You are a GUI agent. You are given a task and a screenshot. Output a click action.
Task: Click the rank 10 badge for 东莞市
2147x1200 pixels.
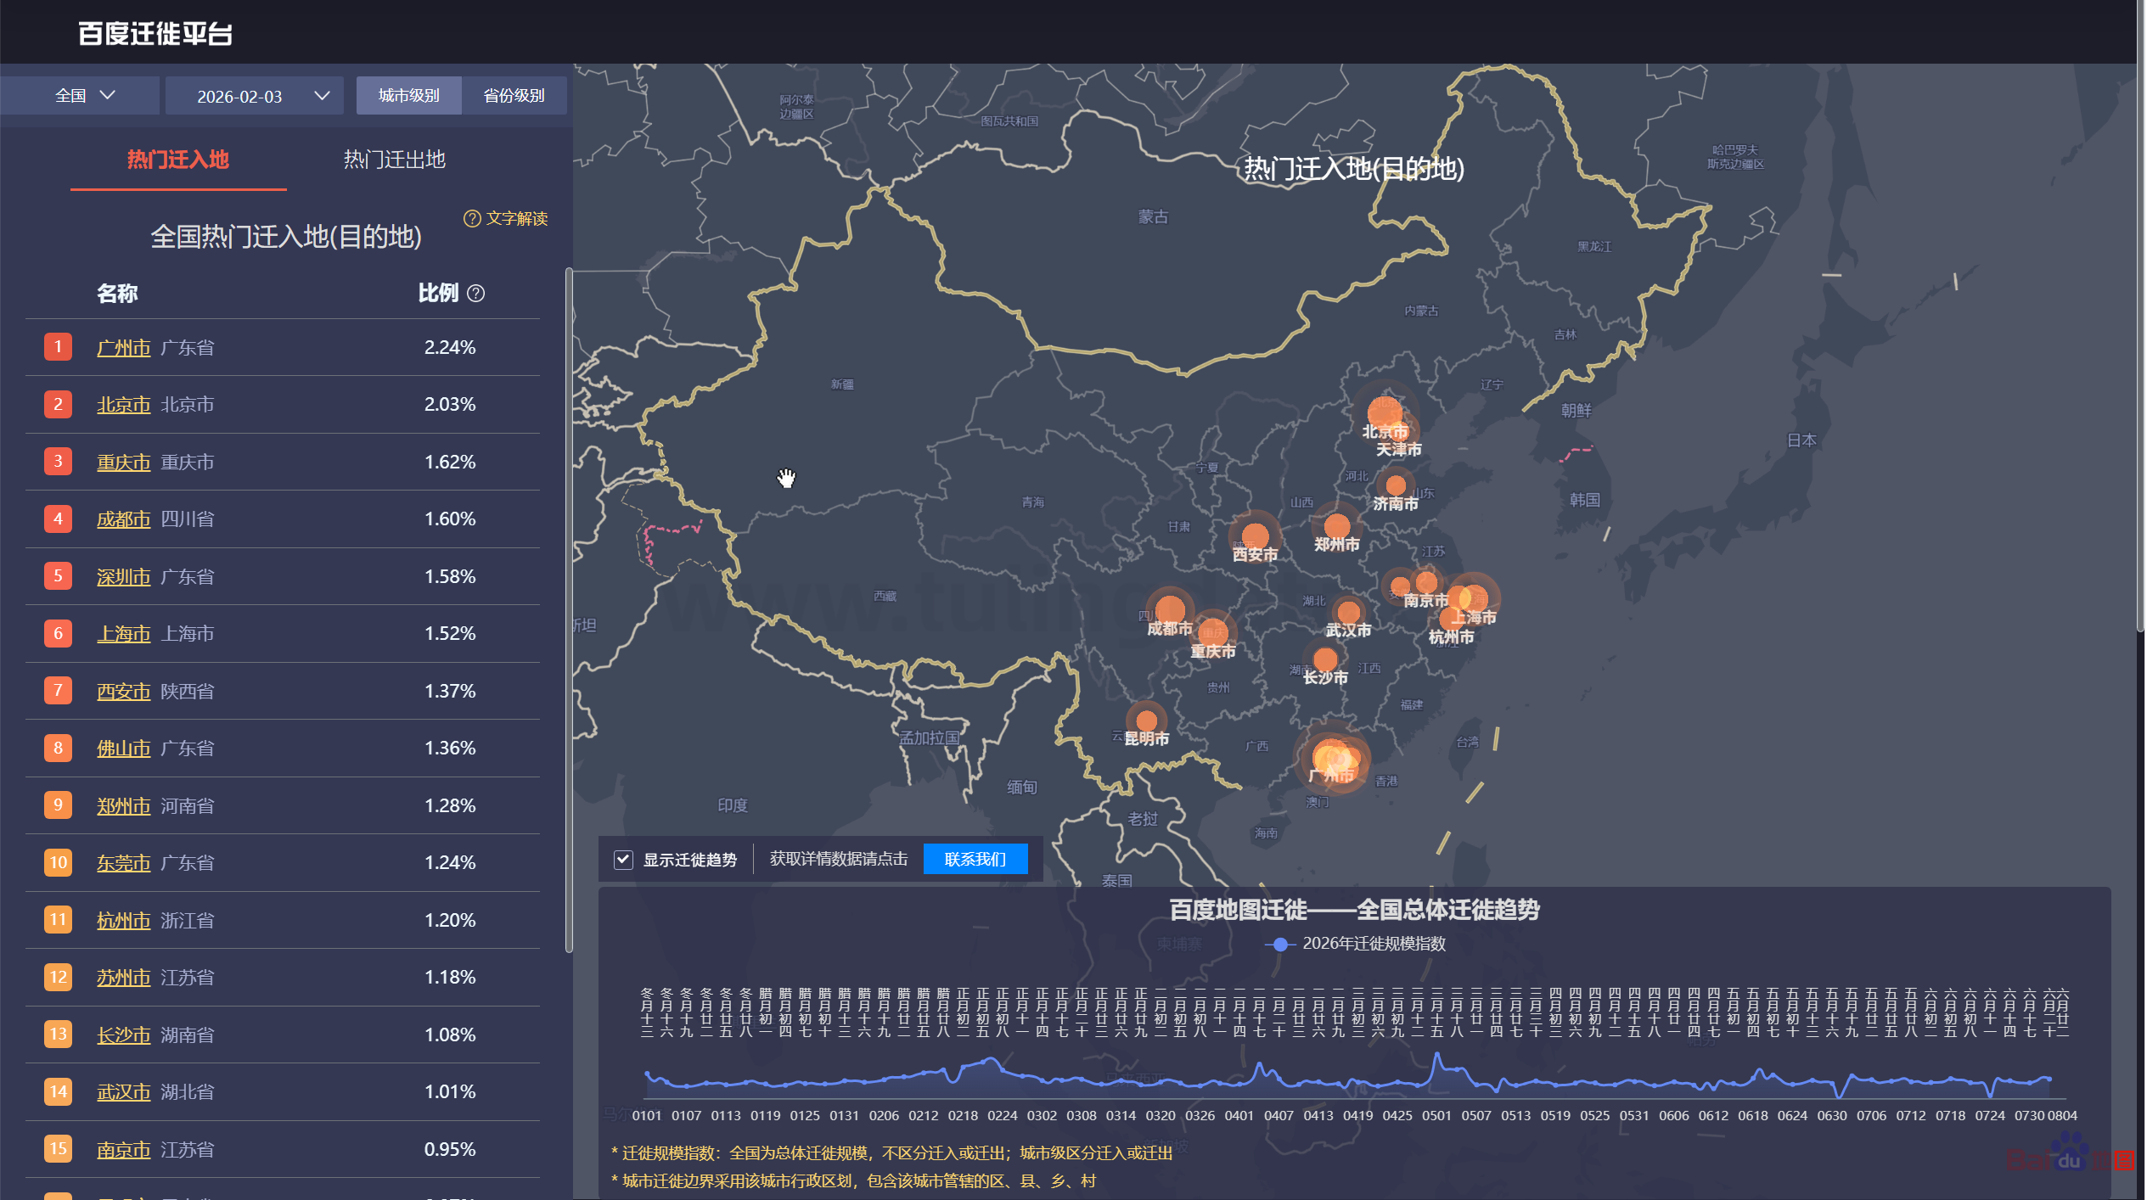(x=58, y=863)
